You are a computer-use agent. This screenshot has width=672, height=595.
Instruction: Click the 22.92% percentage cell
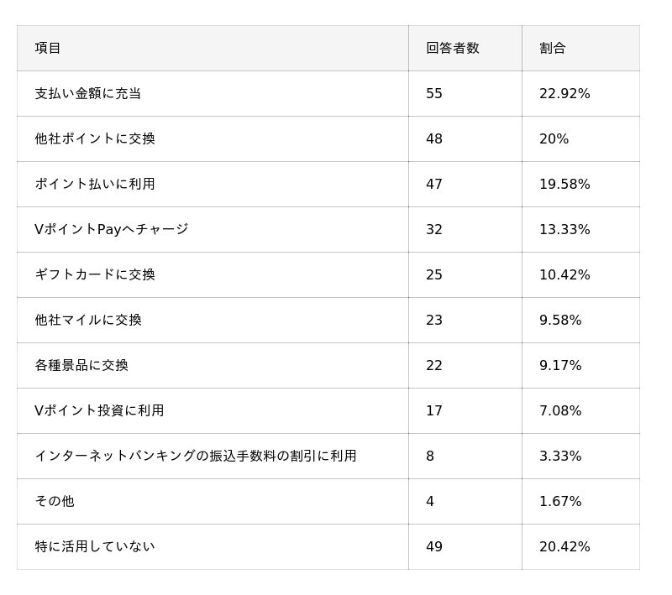[x=564, y=94]
